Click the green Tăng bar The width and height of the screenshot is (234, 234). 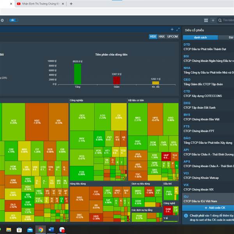78,74
